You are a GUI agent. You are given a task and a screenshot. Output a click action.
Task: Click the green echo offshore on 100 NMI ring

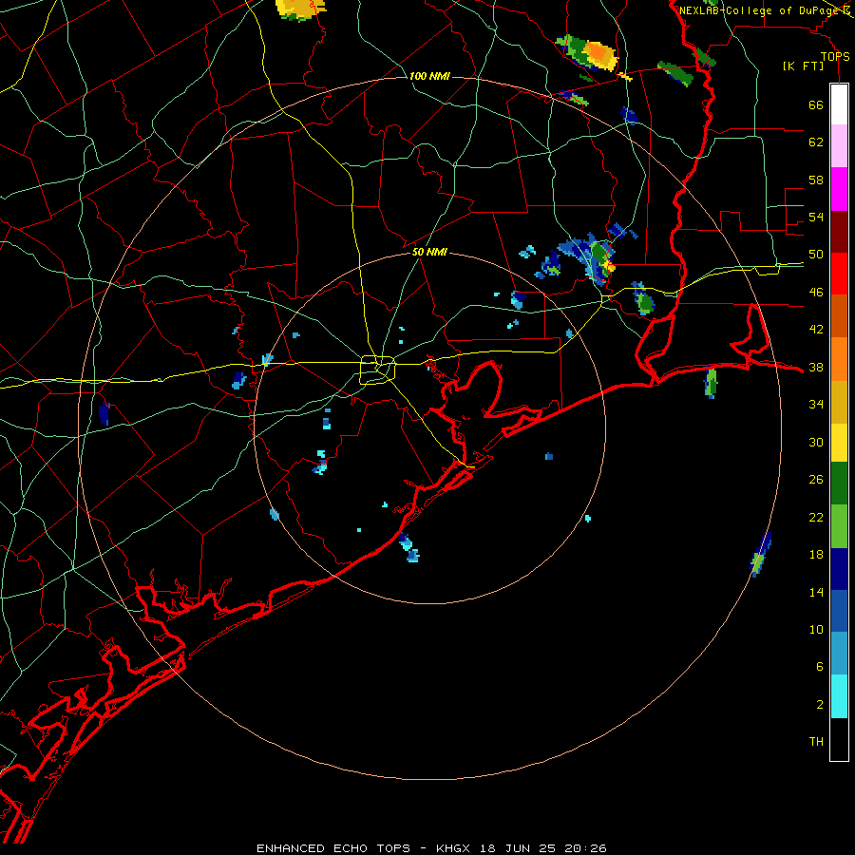click(x=760, y=554)
